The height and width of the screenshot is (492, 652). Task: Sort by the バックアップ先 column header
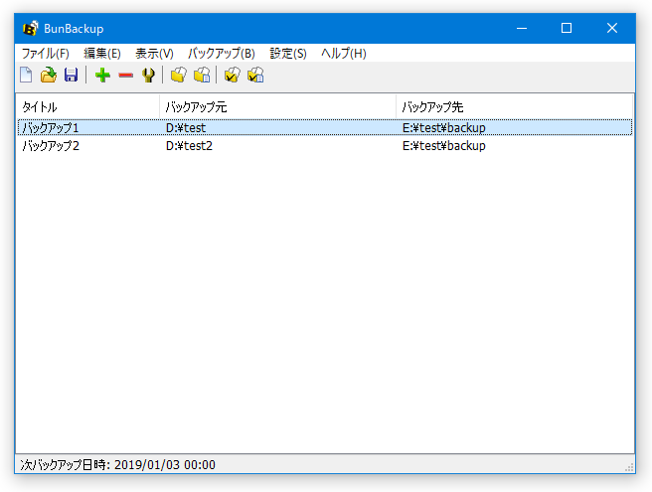pyautogui.click(x=515, y=107)
